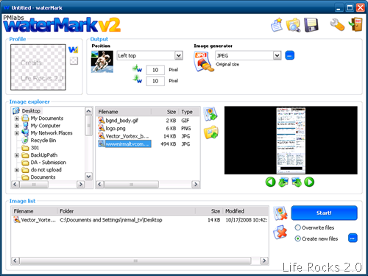The image size is (368, 276).
Task: Click the text watermark W icon beside profile
Action: click(73, 49)
